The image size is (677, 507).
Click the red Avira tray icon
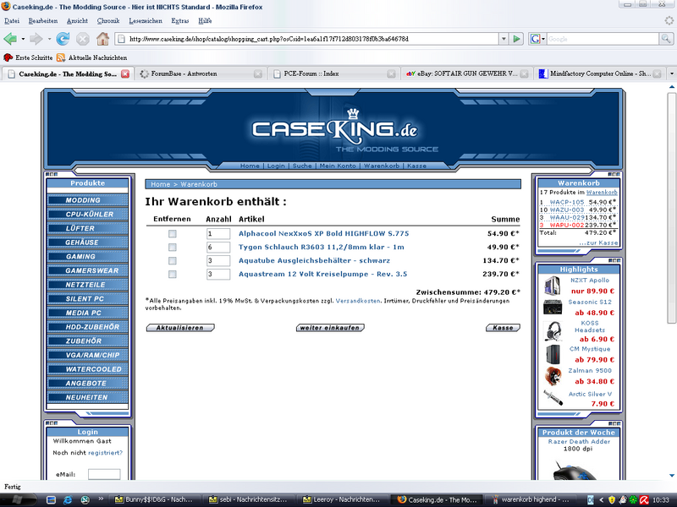(x=645, y=500)
